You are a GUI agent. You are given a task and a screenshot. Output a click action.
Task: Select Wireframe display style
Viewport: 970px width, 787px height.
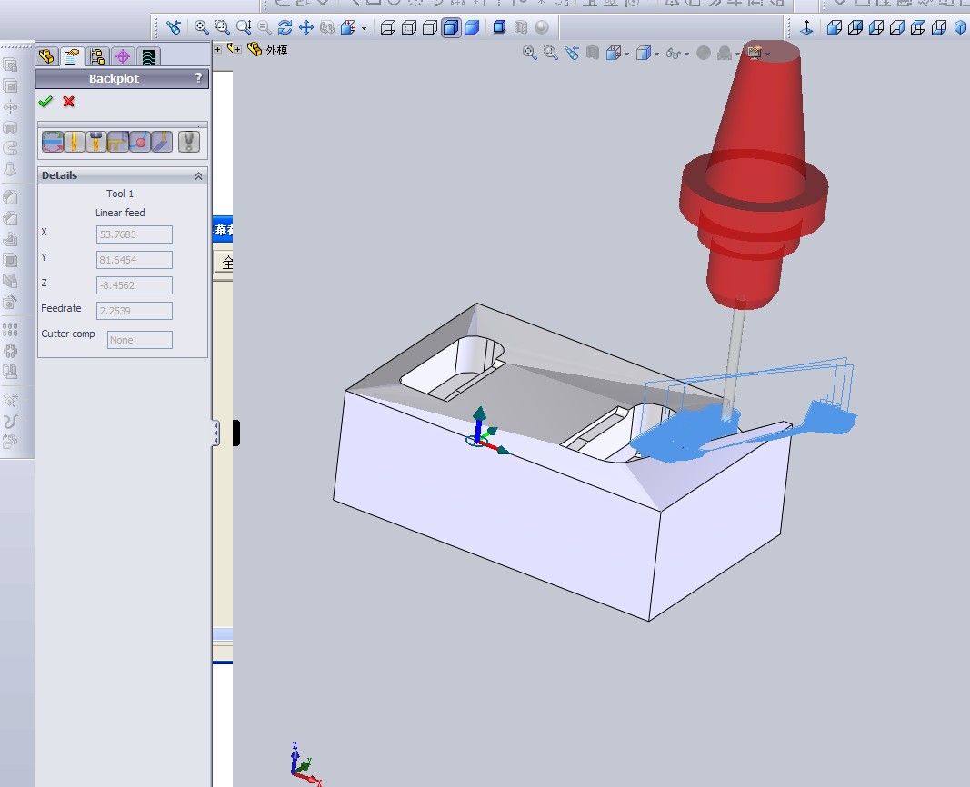[388, 27]
